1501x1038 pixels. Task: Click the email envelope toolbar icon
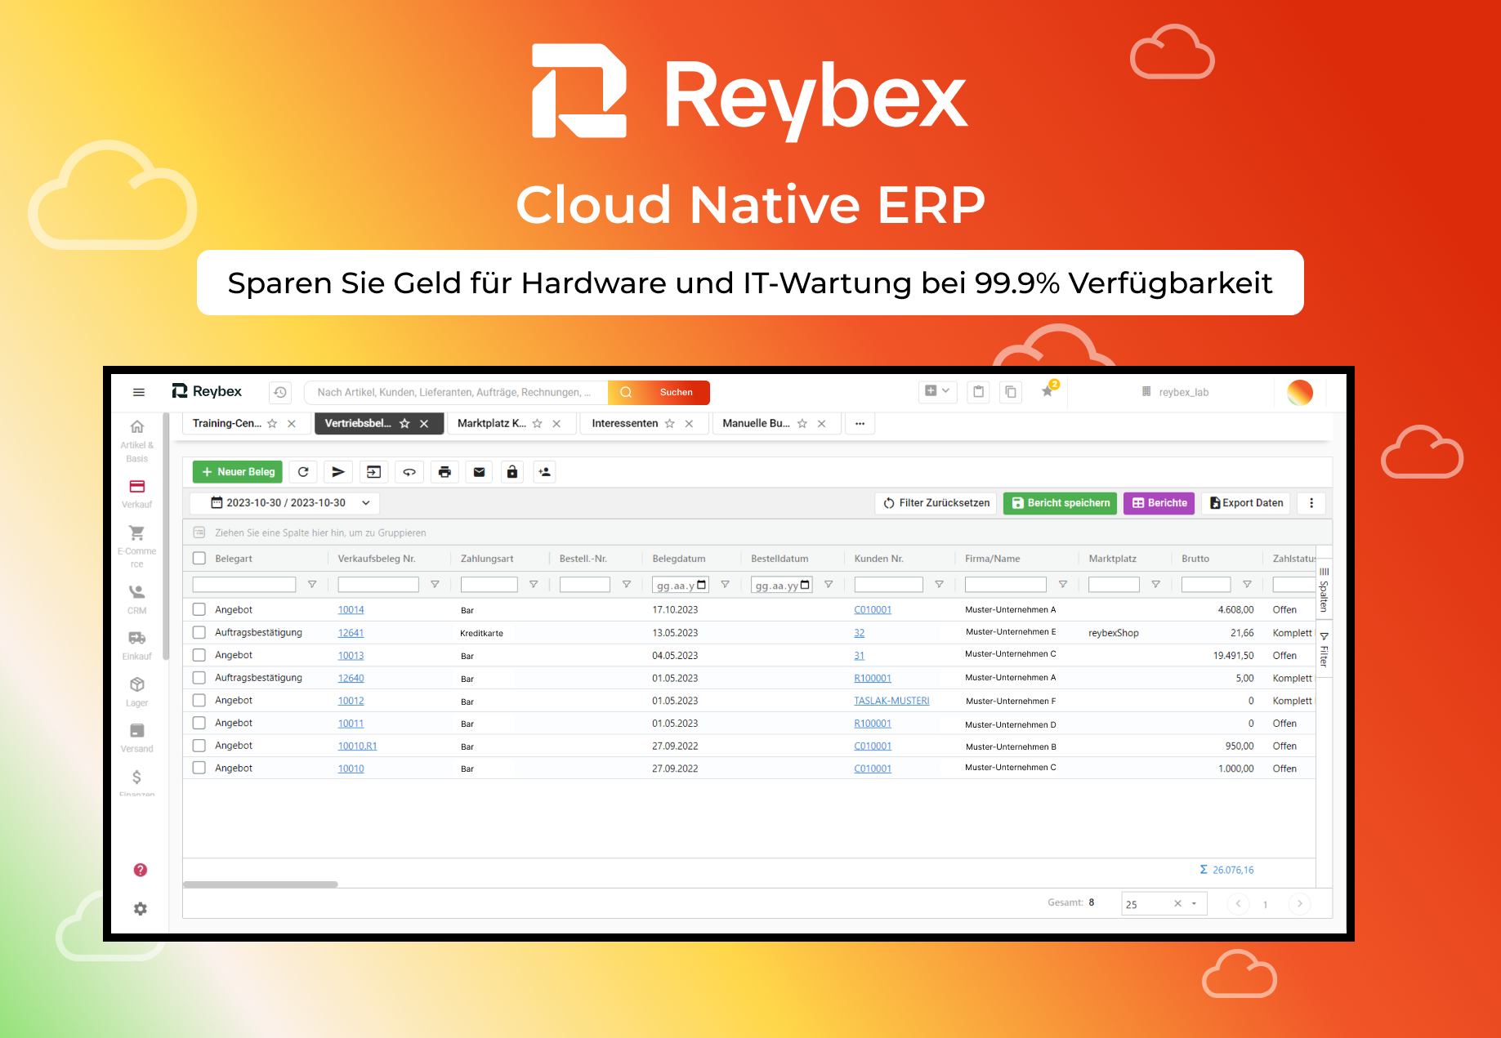480,472
